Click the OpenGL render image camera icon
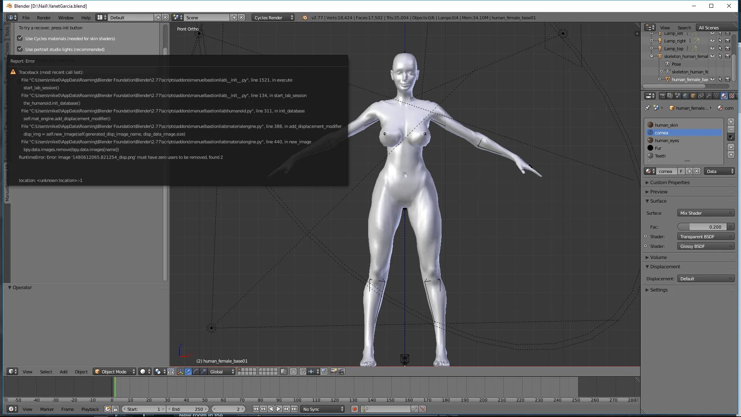 tap(333, 371)
